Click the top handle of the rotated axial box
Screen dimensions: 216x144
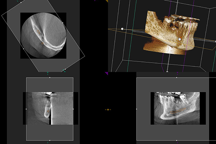(21, 3)
